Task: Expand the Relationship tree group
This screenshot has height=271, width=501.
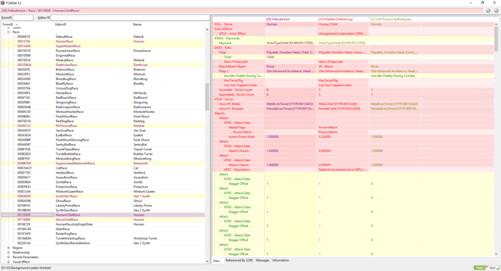Action: (x=9, y=252)
